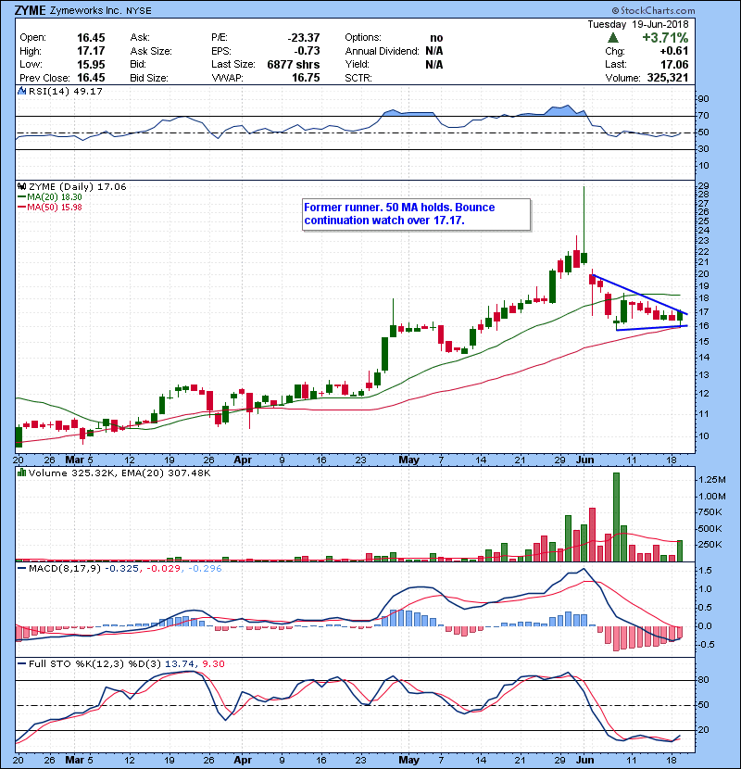This screenshot has height=769, width=741.
Task: Click the High value 17.17
Action: [91, 51]
